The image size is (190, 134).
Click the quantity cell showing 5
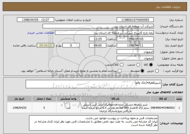[x=44, y=108]
